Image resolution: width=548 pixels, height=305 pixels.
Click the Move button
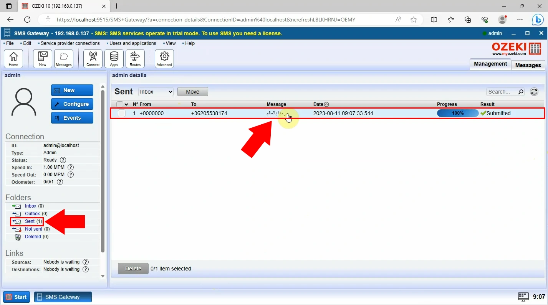[193, 92]
